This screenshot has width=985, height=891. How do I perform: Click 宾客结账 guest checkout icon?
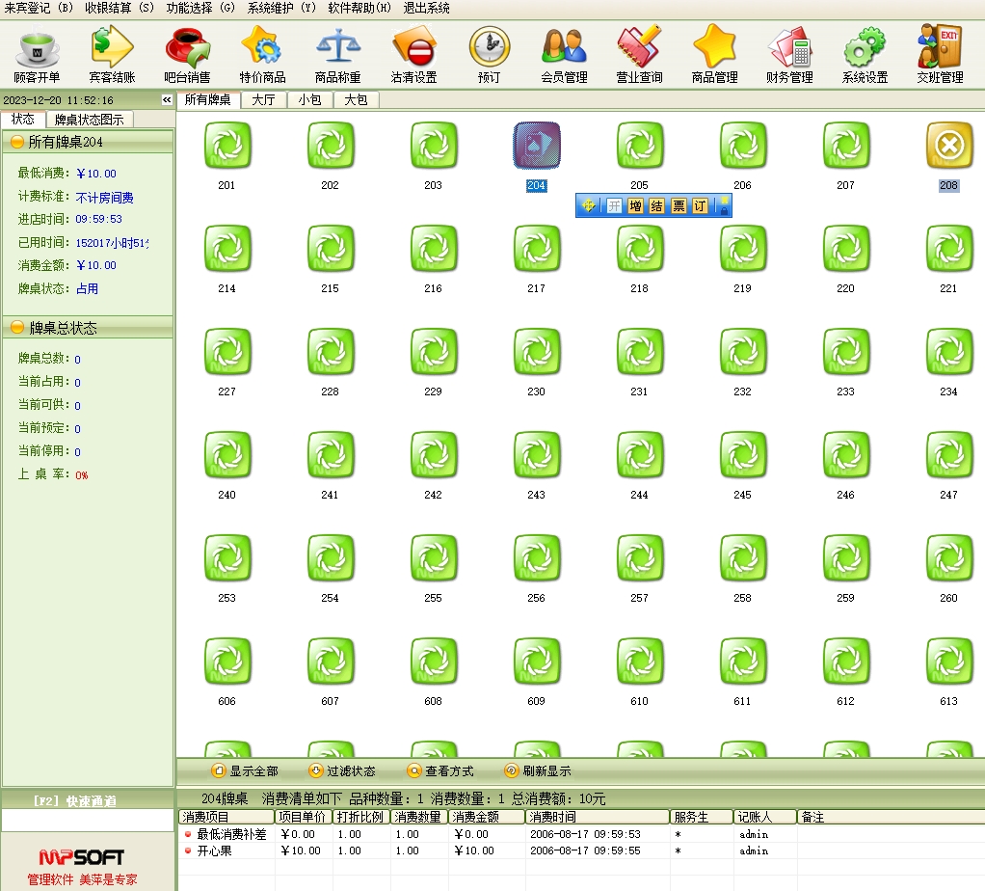[113, 54]
